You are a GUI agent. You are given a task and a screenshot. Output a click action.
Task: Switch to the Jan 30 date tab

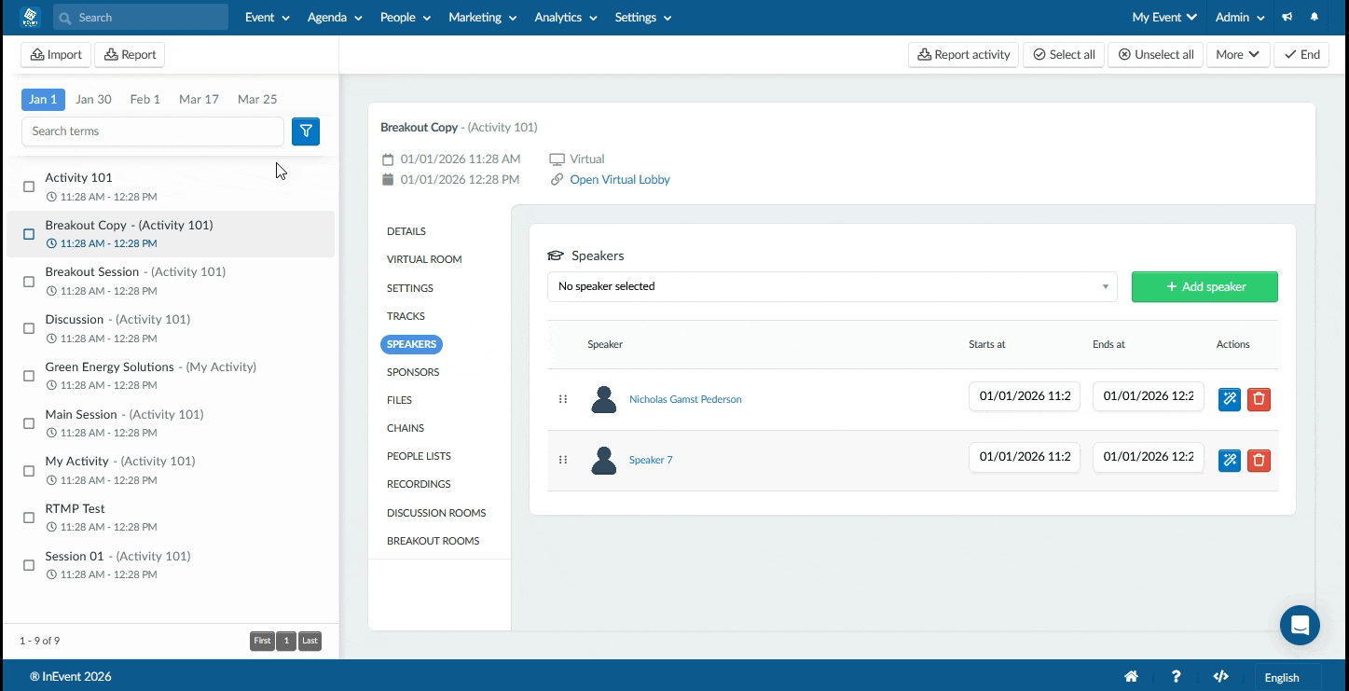click(x=93, y=99)
